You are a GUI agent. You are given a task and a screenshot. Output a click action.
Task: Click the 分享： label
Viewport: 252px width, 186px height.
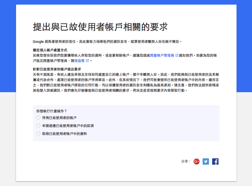[x=186, y=162]
